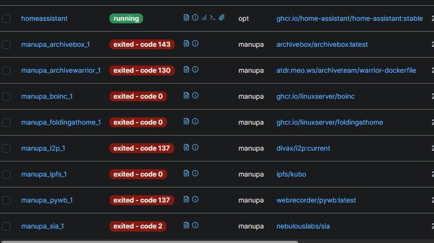
Task: Enable the manupa_pywb_1 checkbox
Action: tap(6, 200)
